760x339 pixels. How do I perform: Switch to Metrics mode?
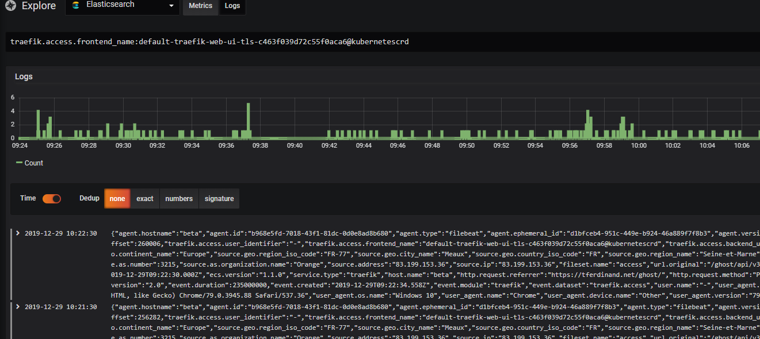pyautogui.click(x=200, y=6)
